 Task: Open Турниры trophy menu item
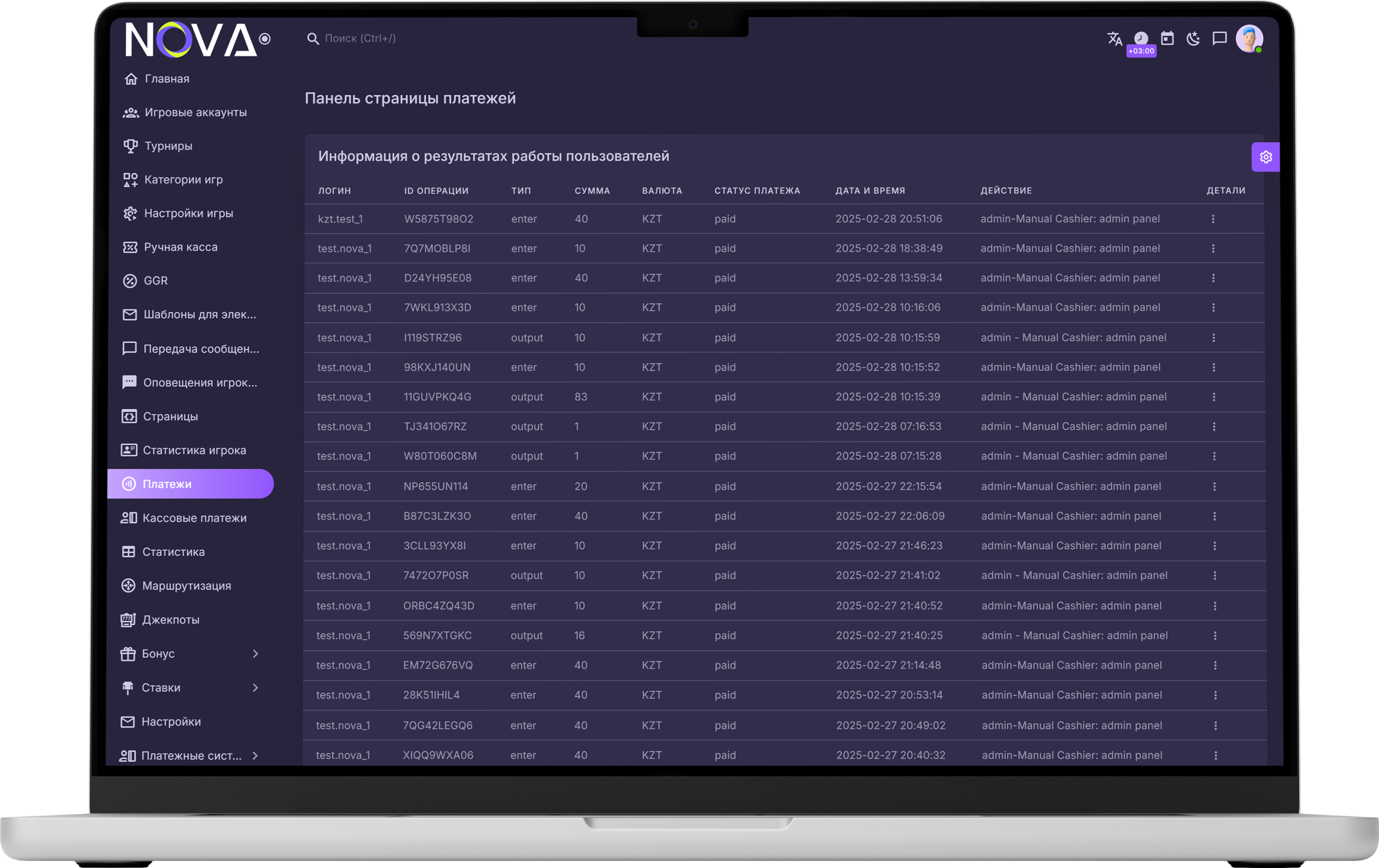point(168,146)
